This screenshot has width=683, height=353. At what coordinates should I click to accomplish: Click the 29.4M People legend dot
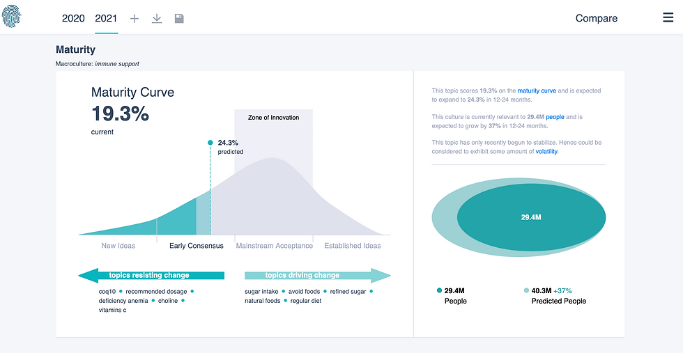coord(439,290)
